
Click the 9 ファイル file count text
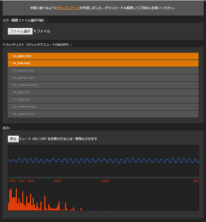coord(42,31)
